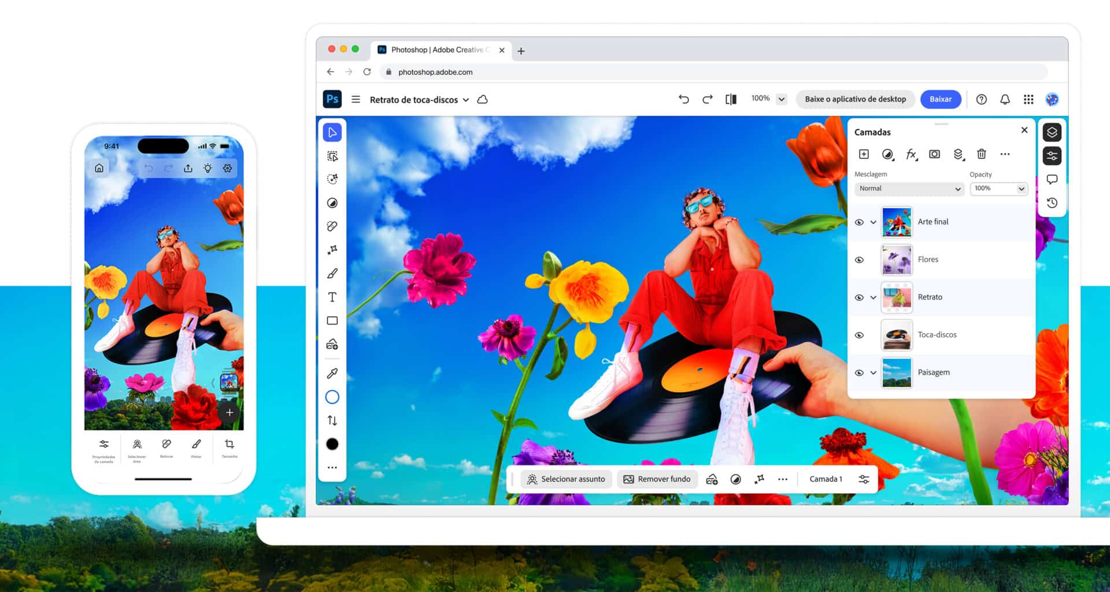Select the Type tool
This screenshot has width=1110, height=592.
point(332,297)
